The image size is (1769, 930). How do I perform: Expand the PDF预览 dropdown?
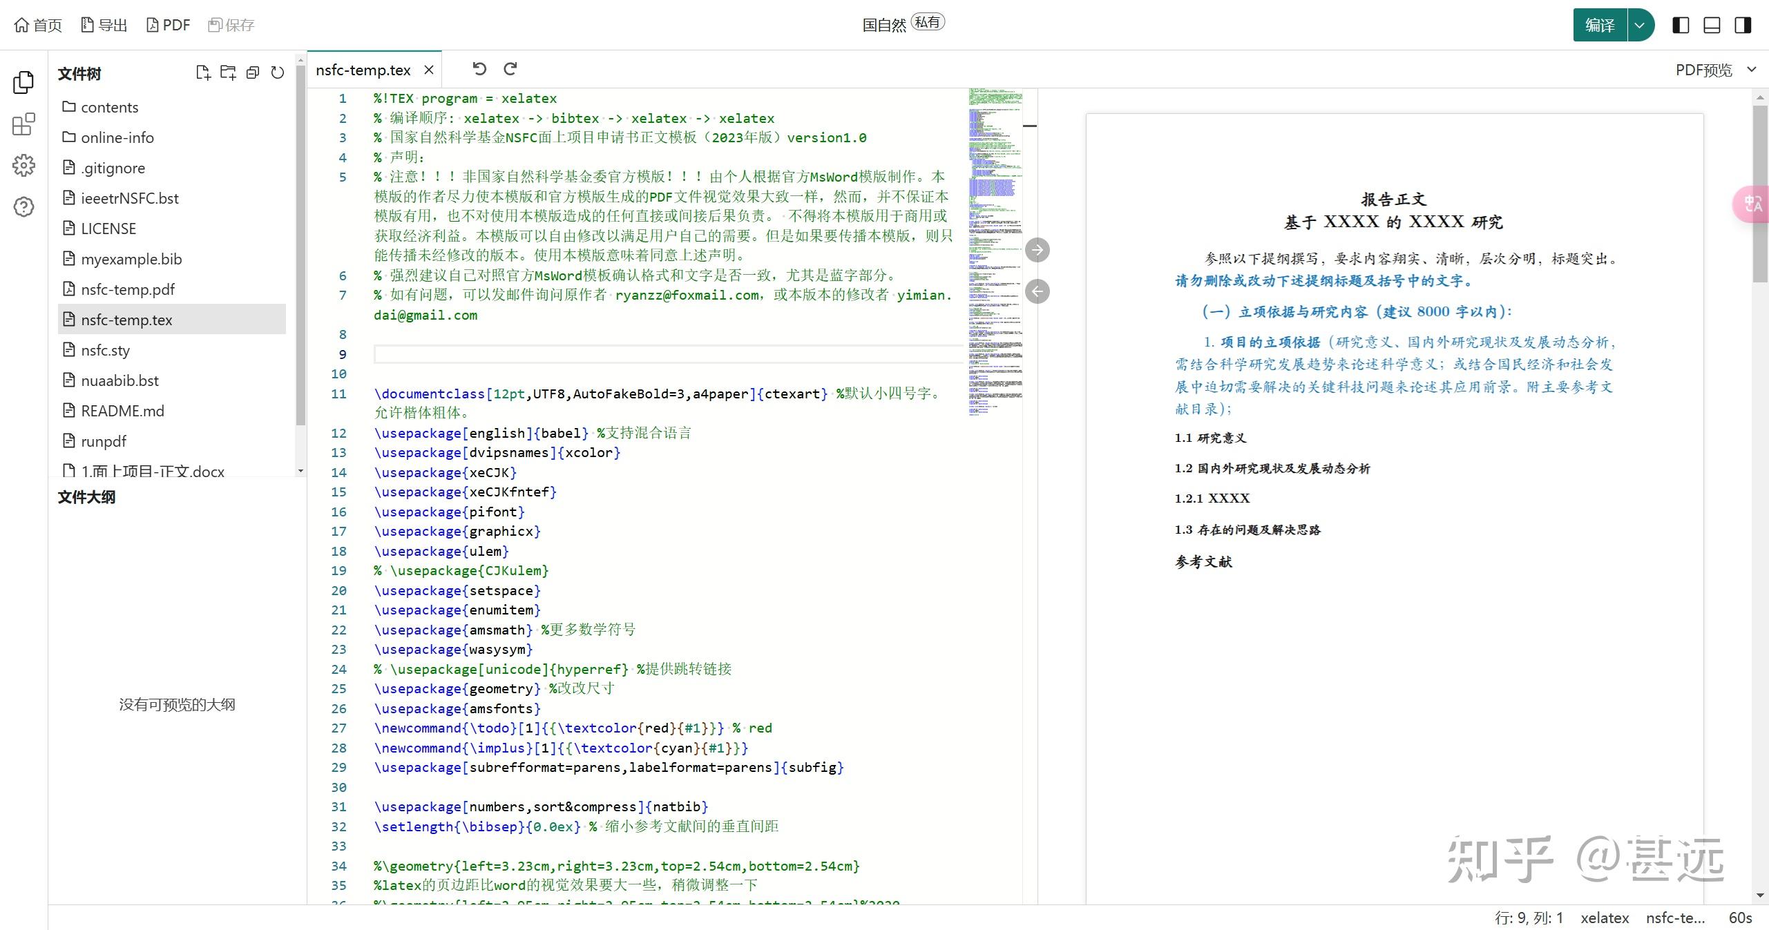pyautogui.click(x=1751, y=69)
